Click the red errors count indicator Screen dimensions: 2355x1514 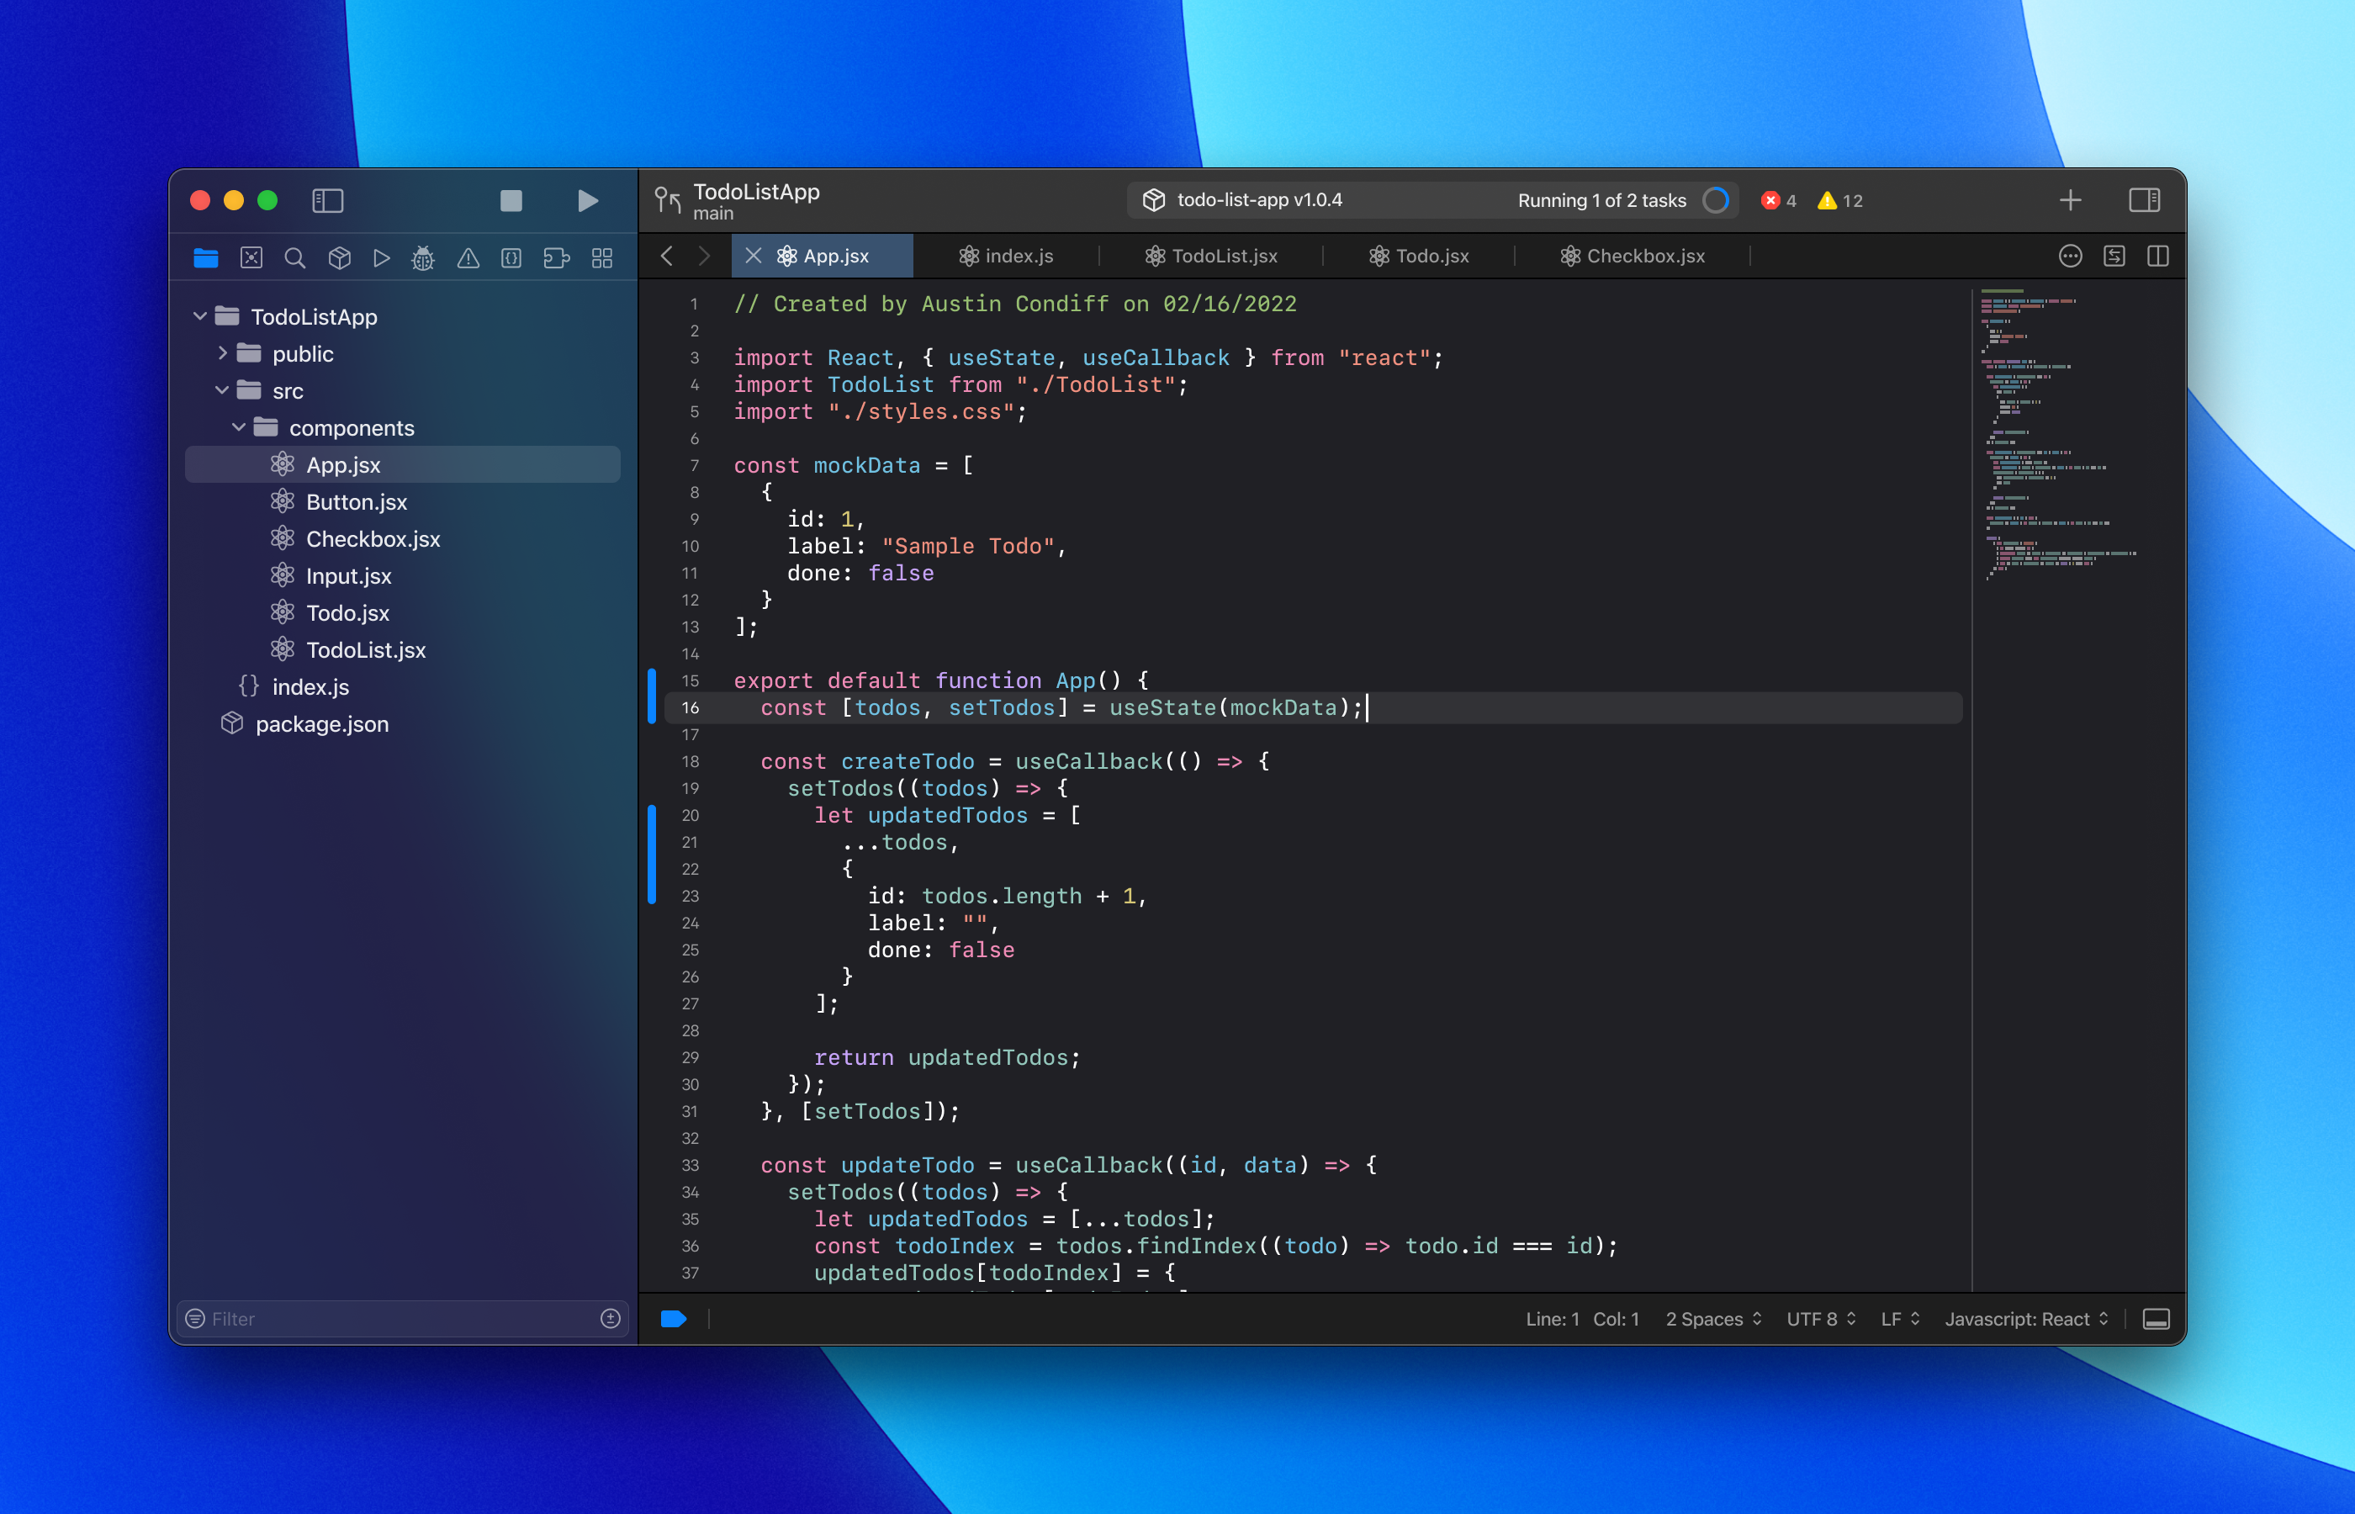pyautogui.click(x=1778, y=200)
